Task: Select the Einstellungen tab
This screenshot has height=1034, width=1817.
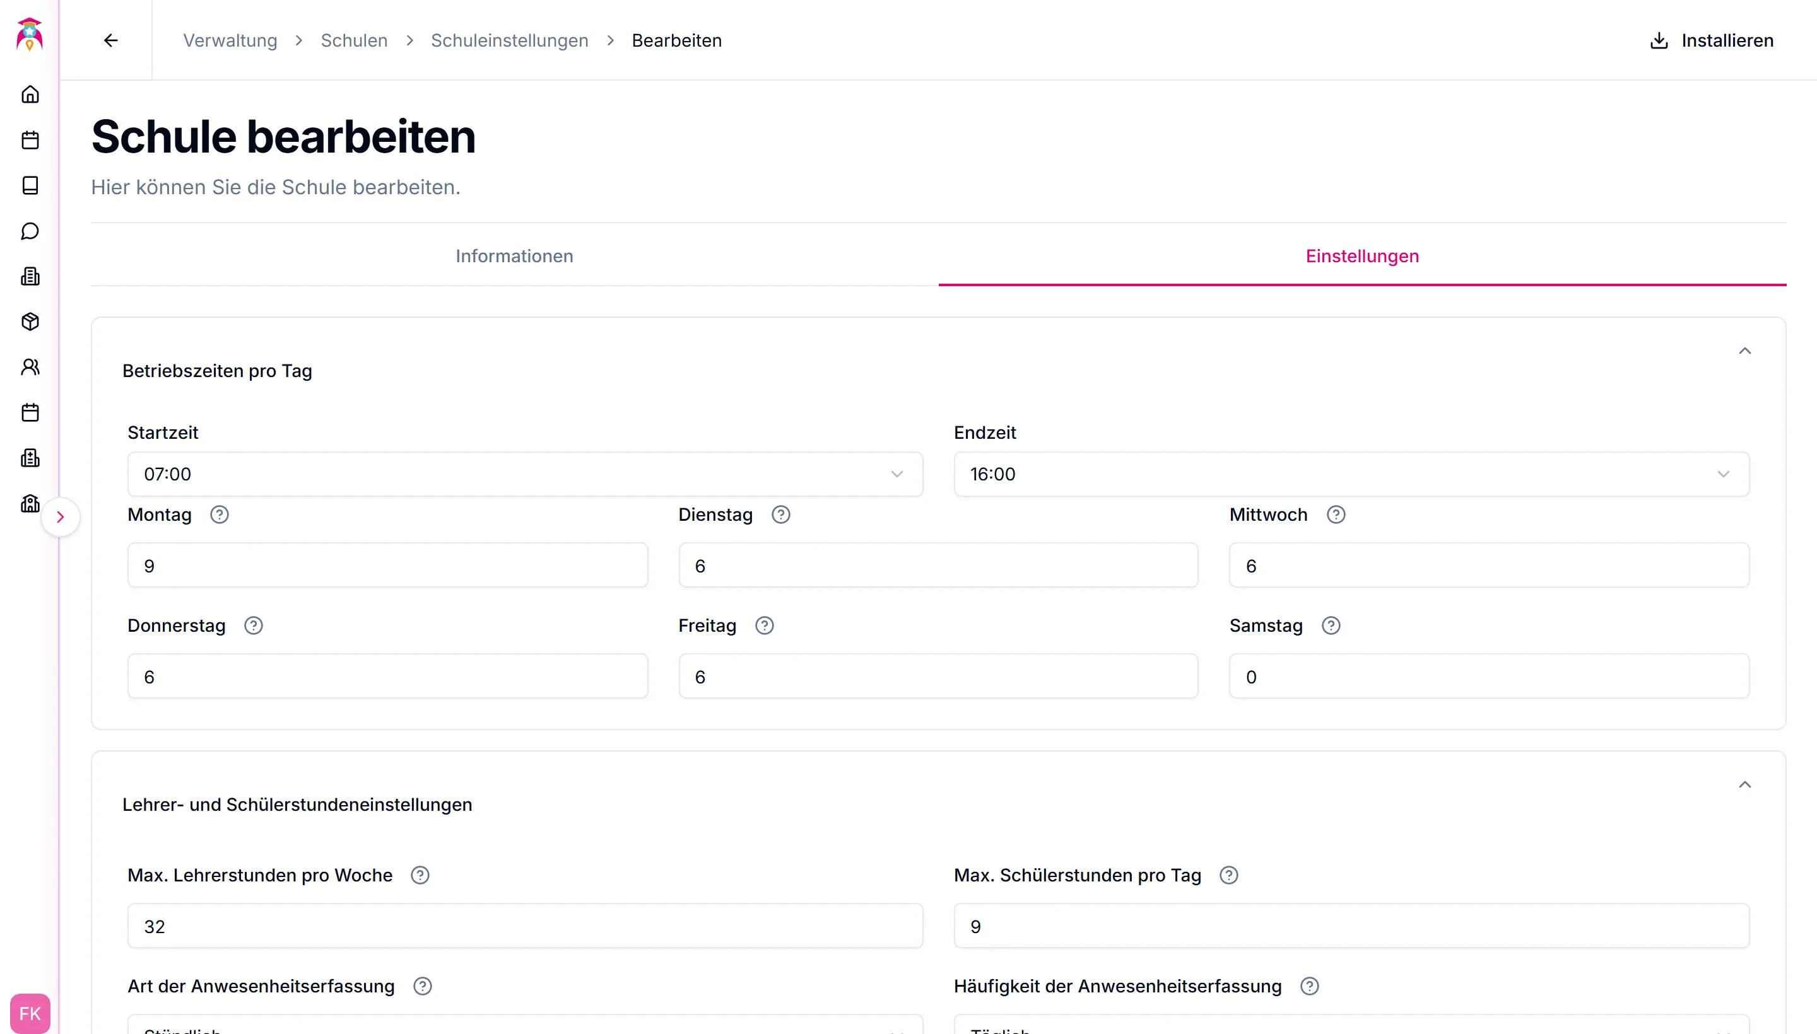Action: click(x=1361, y=257)
